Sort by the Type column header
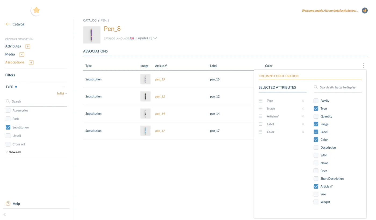The height and width of the screenshot is (220, 376). click(89, 66)
